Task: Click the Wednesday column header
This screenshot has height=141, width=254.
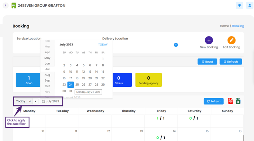Action: [95, 111]
